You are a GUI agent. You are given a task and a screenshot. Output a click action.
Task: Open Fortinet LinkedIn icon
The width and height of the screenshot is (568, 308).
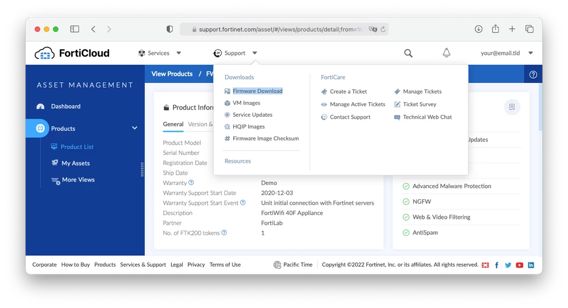pyautogui.click(x=531, y=265)
